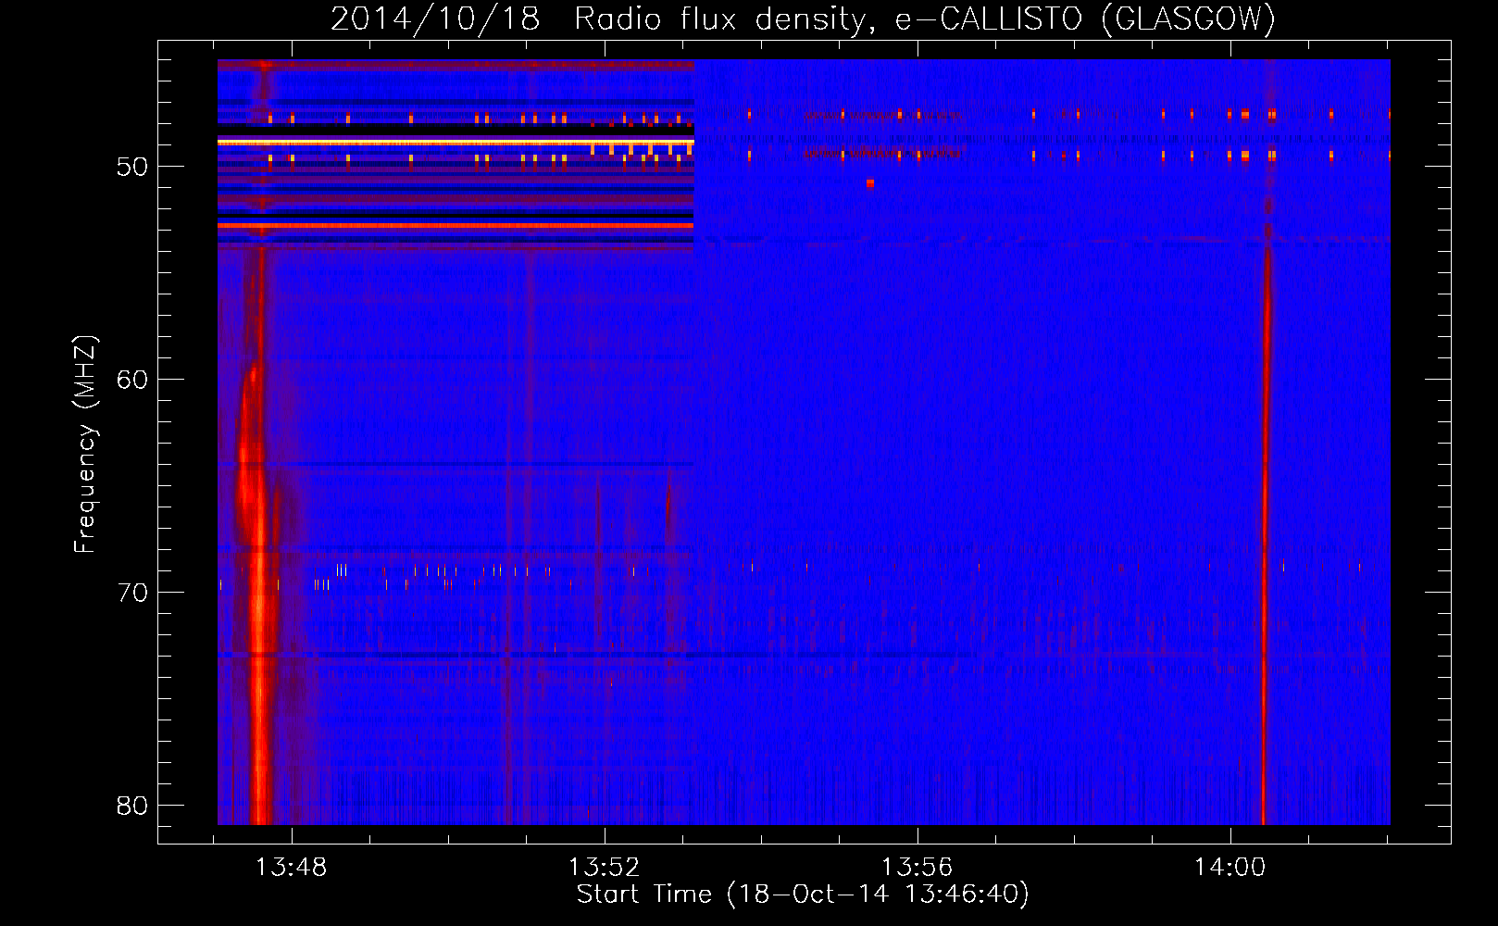
Task: Click the bright solar burst near 13:47
Action: (256, 593)
